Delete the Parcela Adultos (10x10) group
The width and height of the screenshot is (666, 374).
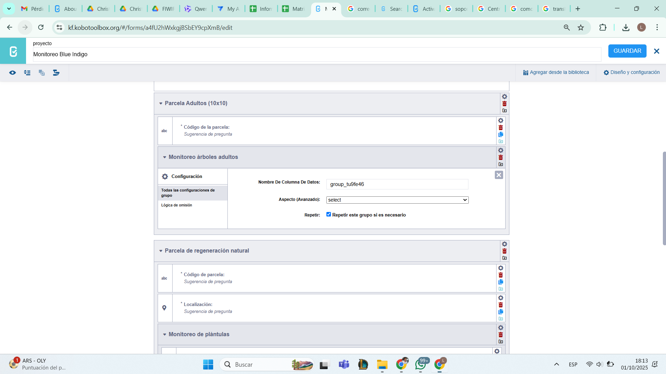coord(504,104)
